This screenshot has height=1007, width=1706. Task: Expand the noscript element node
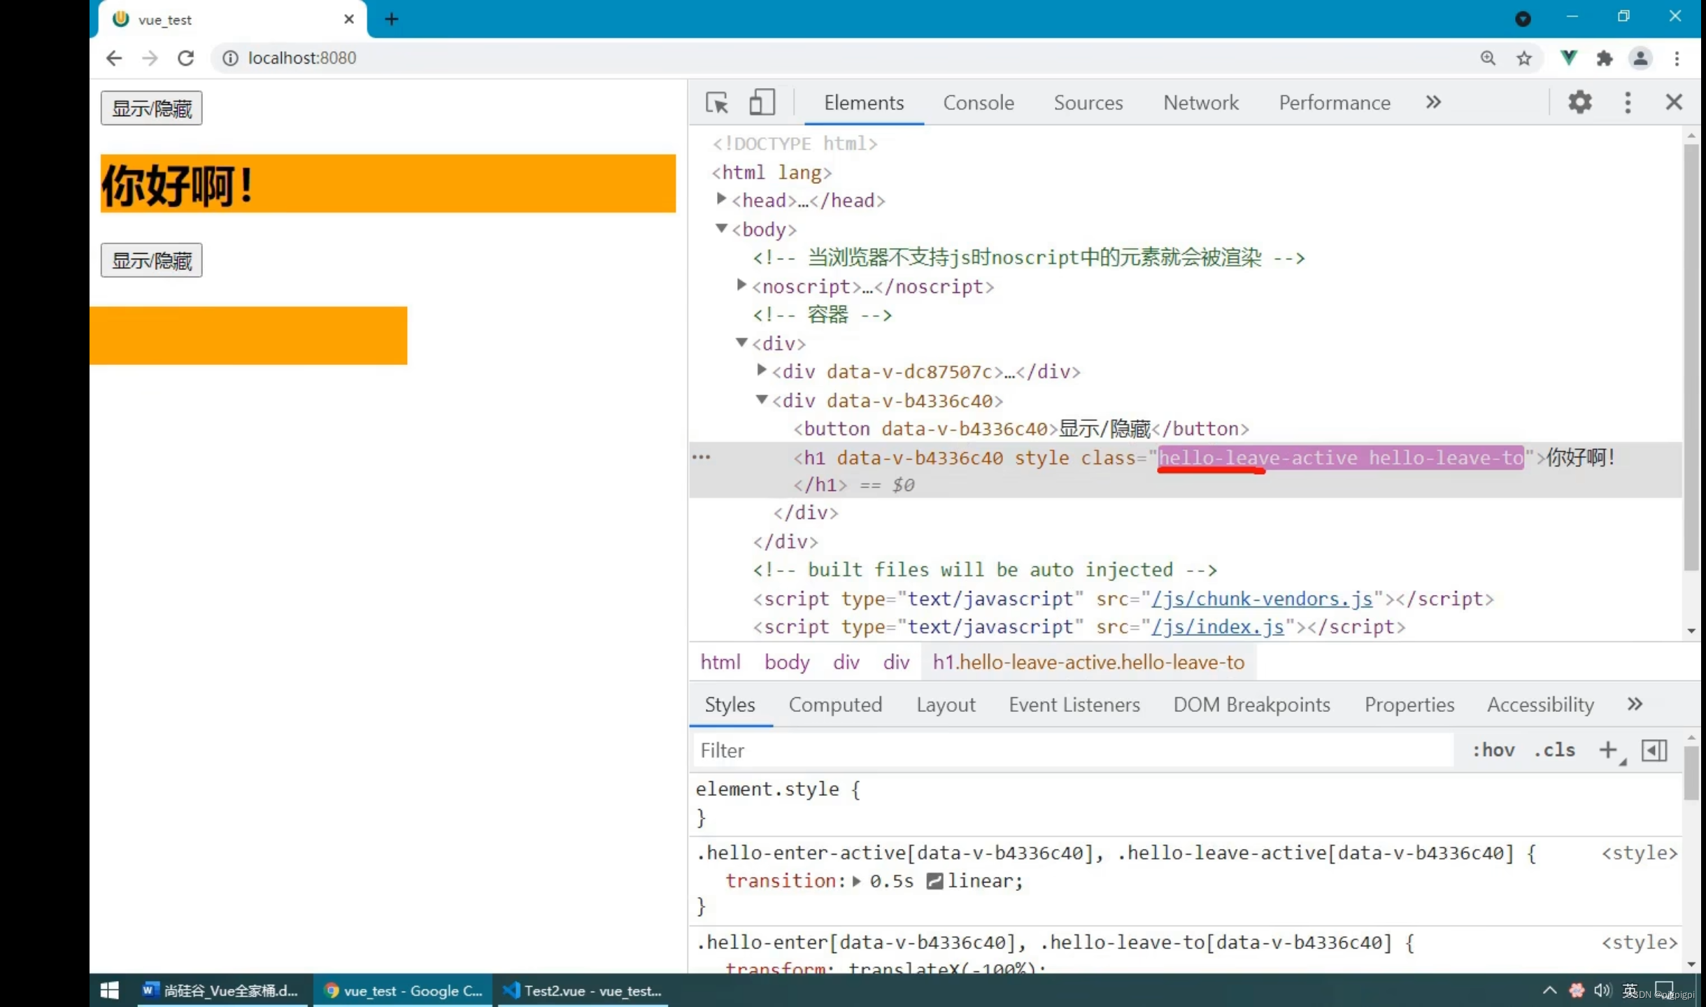(741, 285)
